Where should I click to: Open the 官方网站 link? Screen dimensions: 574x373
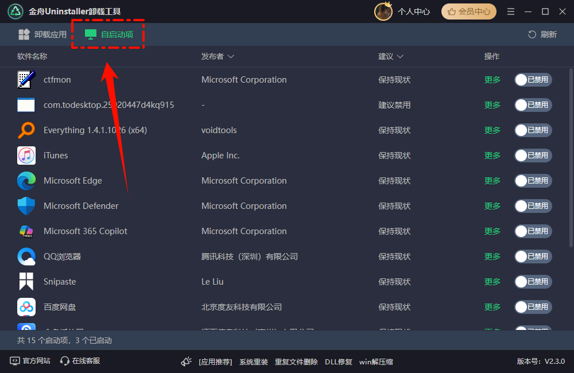[x=30, y=361]
